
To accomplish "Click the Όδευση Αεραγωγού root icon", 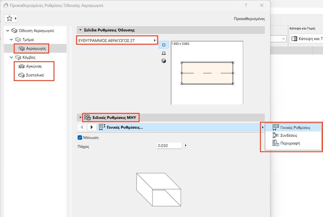I will (14, 31).
